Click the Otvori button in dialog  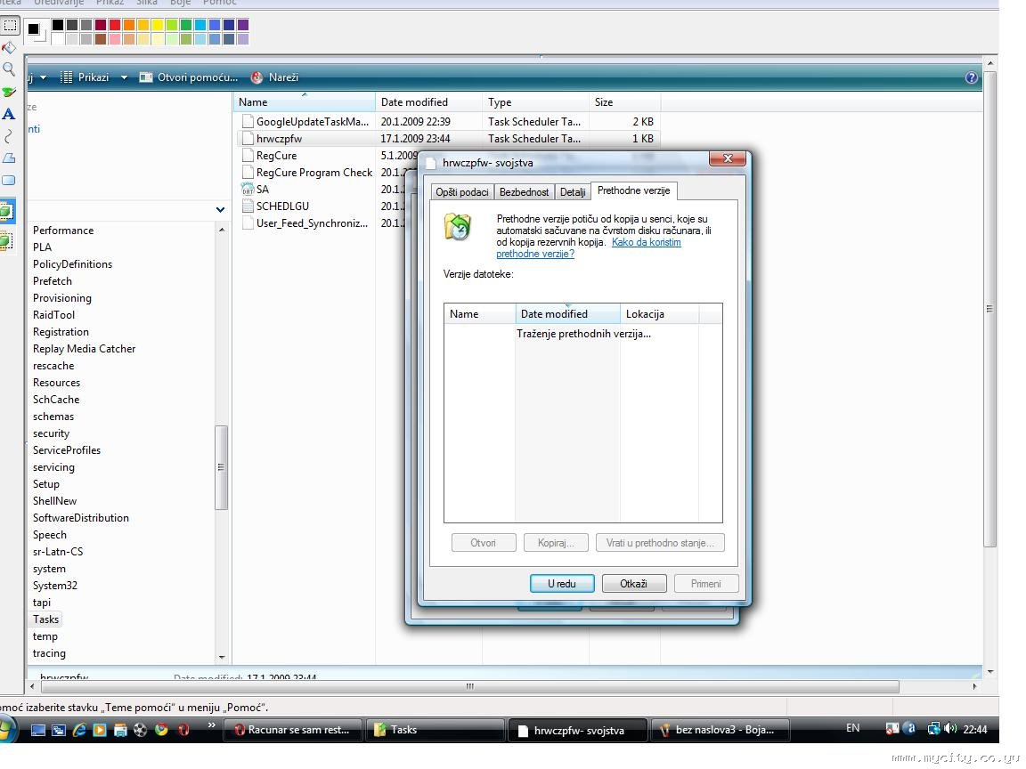483,543
